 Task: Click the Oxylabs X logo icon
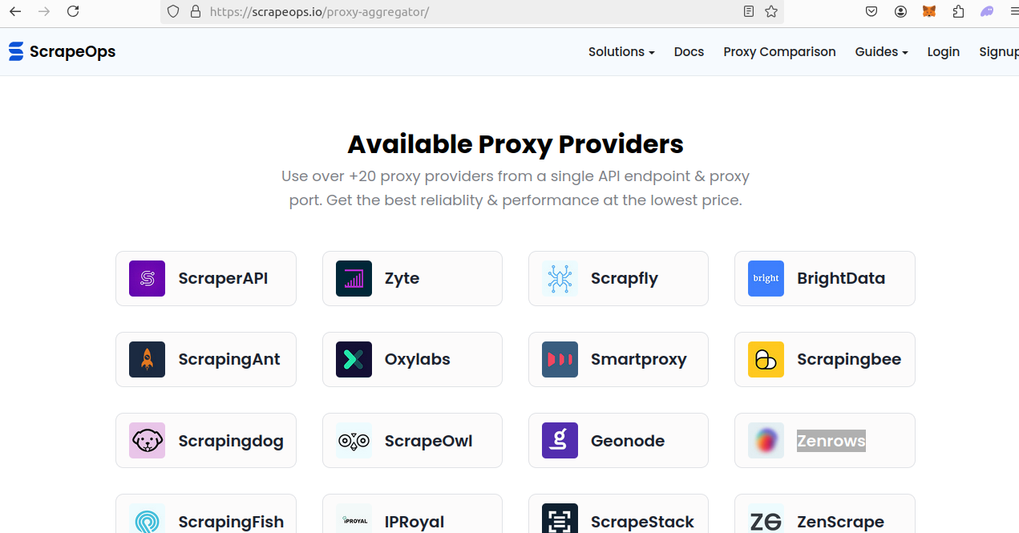tap(354, 360)
